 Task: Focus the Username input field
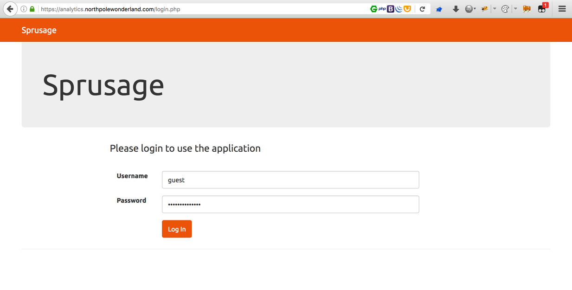tap(290, 180)
